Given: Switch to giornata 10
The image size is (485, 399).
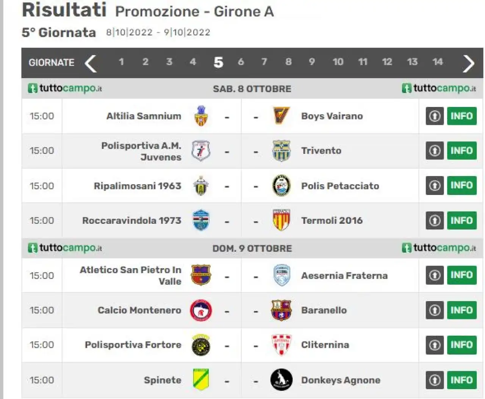Looking at the screenshot, I should [x=338, y=62].
